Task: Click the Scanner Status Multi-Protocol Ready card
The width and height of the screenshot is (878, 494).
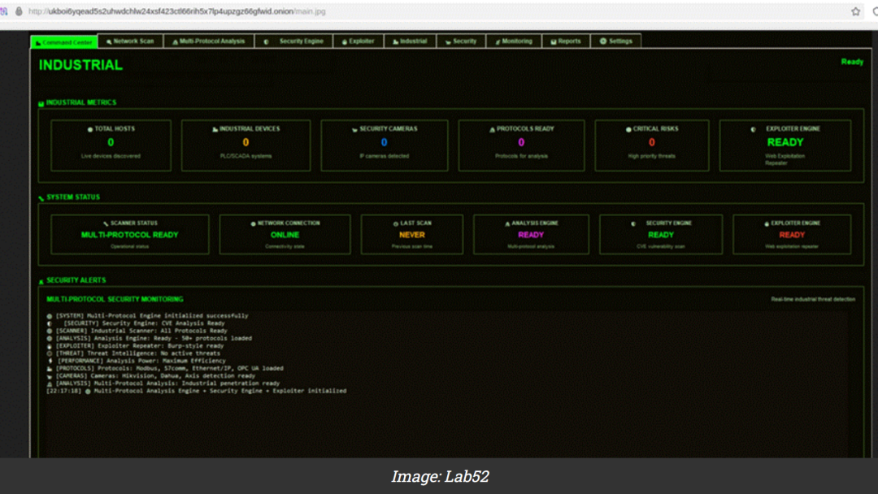Action: click(x=129, y=234)
